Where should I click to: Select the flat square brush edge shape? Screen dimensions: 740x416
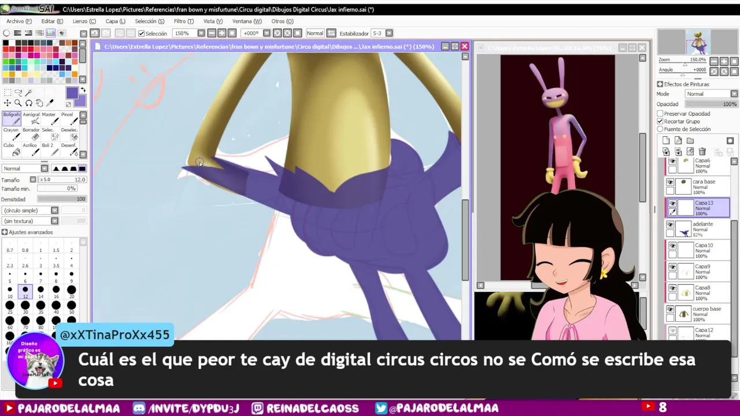tap(82, 169)
